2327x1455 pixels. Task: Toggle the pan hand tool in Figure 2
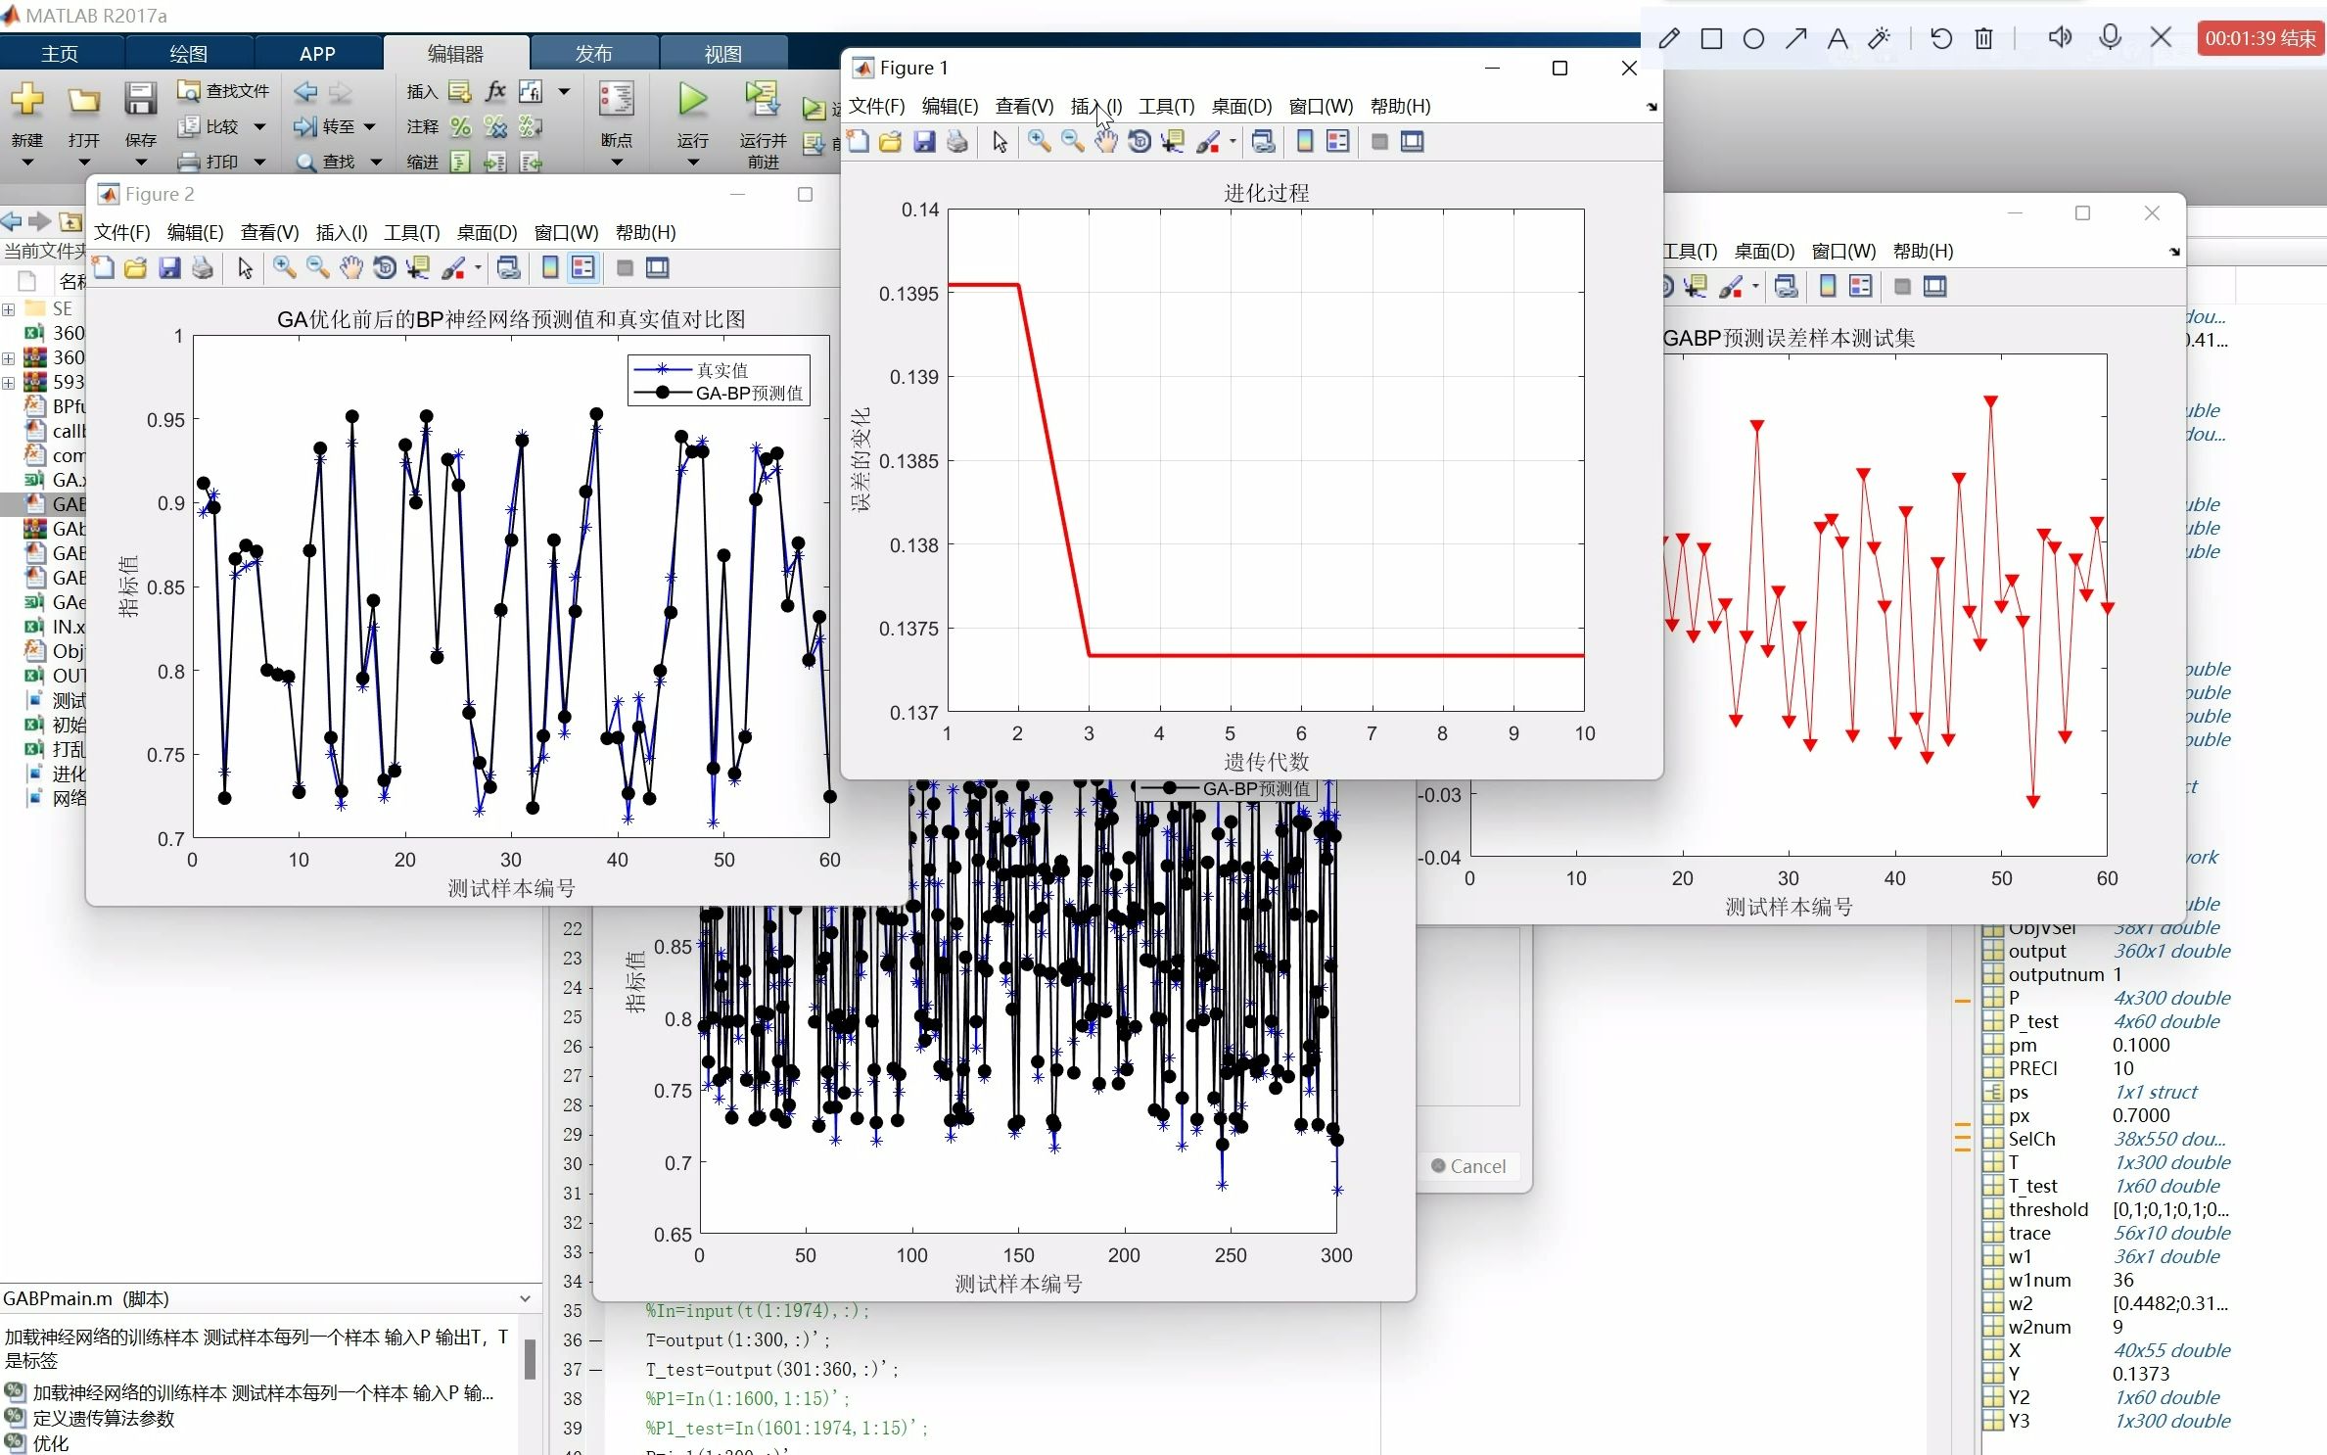click(350, 268)
